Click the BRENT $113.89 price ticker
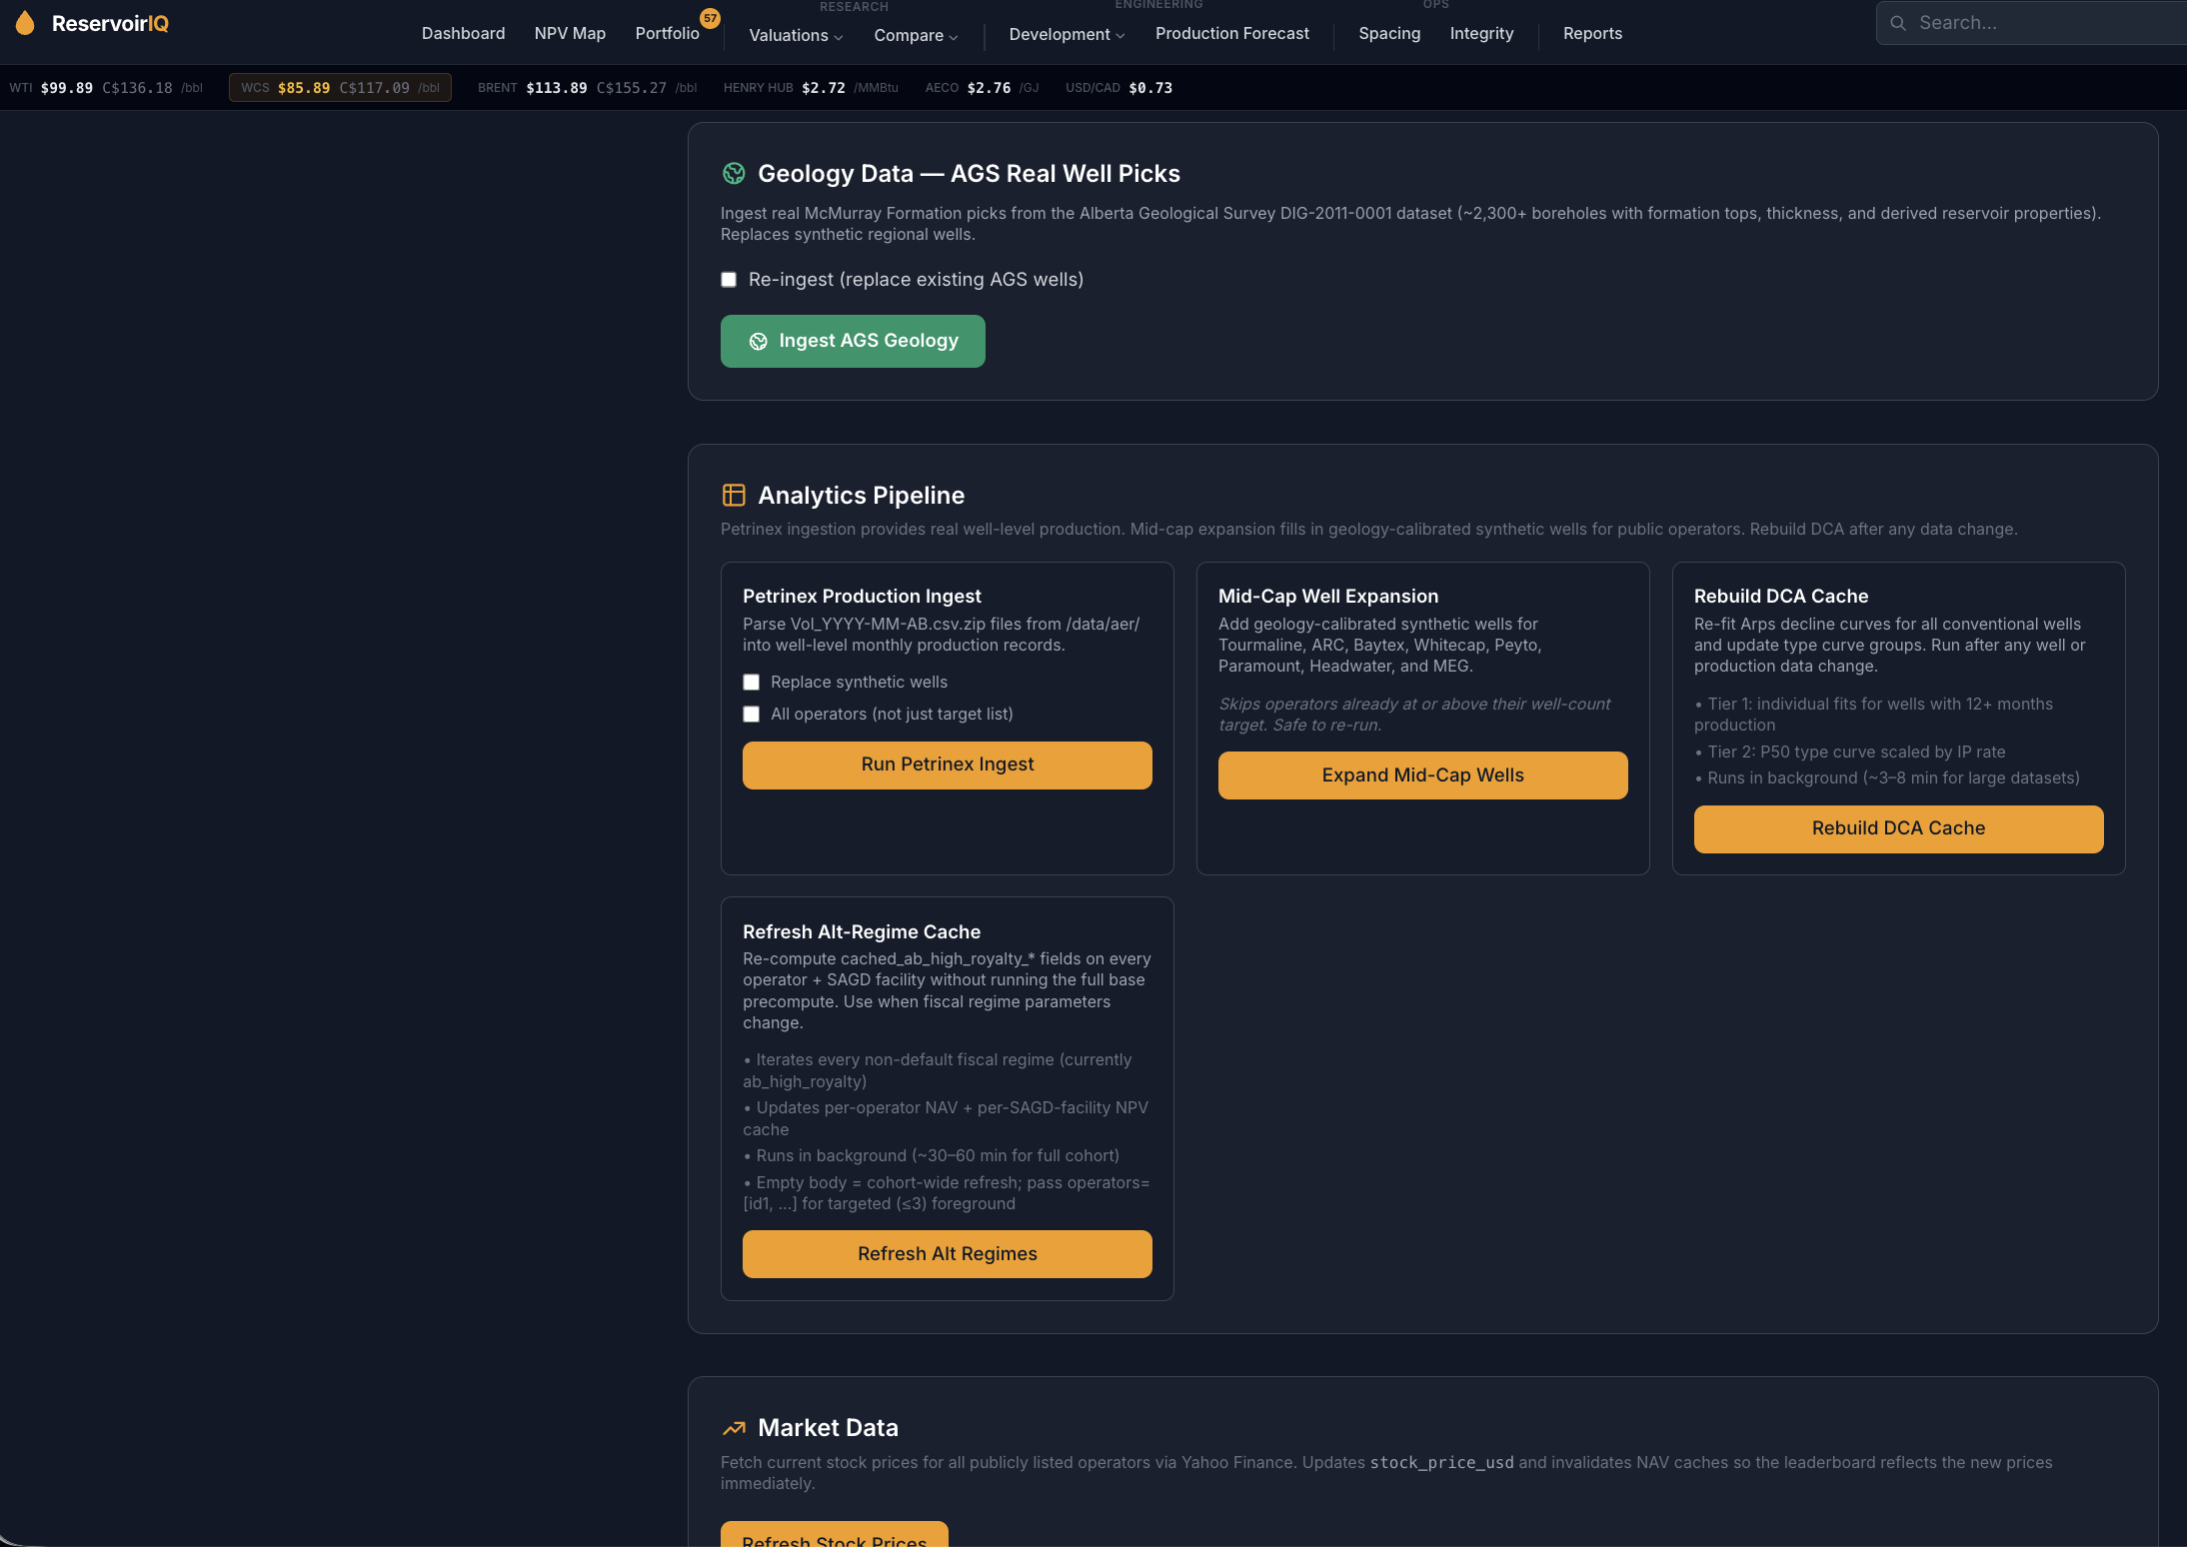The image size is (2187, 1547). [588, 88]
